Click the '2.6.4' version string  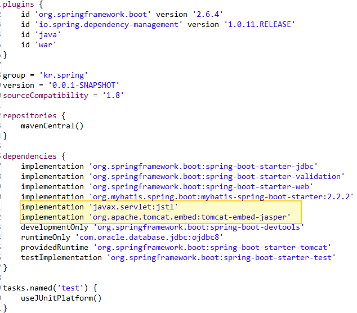(x=208, y=15)
